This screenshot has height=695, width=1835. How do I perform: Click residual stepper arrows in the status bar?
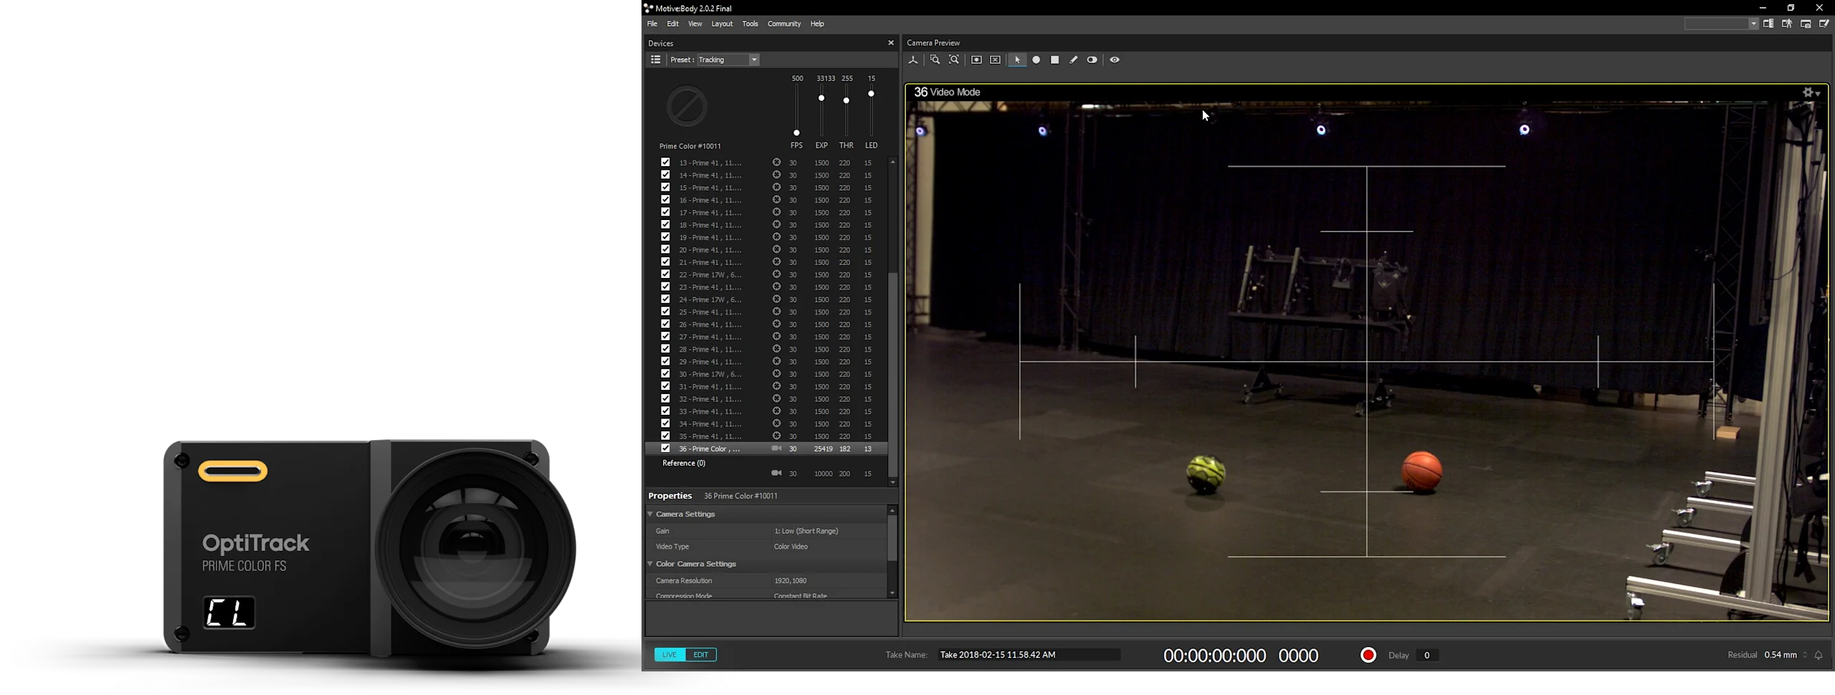[x=1805, y=655]
